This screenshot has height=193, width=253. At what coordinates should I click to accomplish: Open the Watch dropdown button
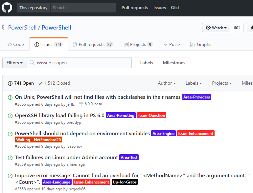[216, 28]
